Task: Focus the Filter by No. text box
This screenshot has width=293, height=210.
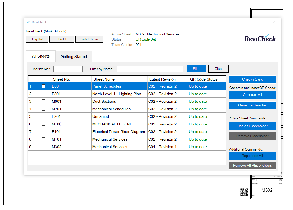Action: 68,69
